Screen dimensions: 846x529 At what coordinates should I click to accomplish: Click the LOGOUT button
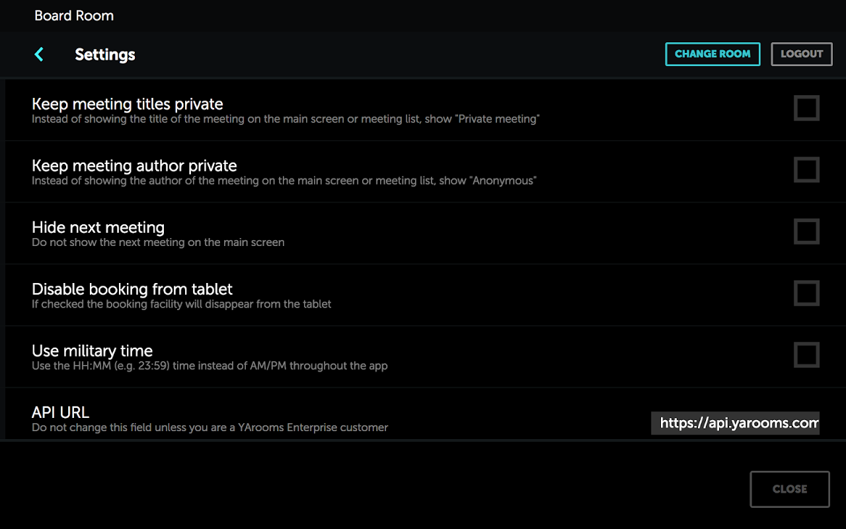coord(802,54)
